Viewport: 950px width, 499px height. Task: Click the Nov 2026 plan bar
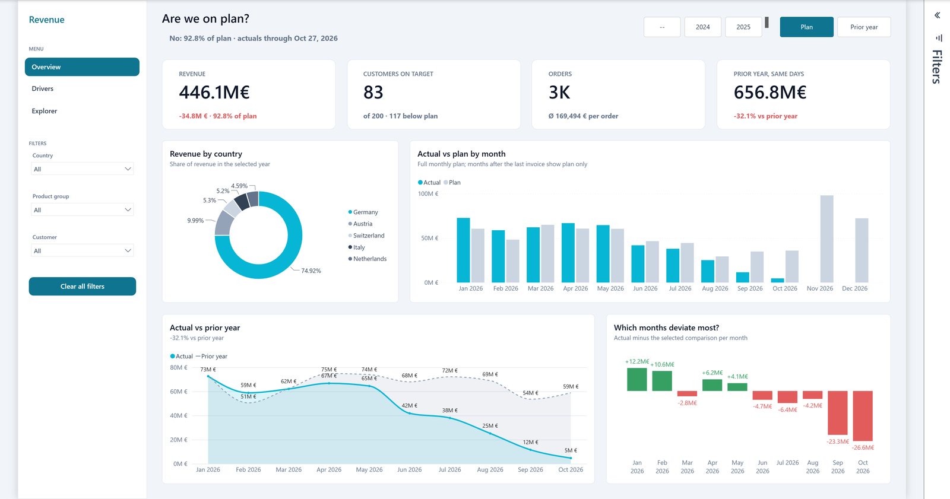click(x=826, y=239)
